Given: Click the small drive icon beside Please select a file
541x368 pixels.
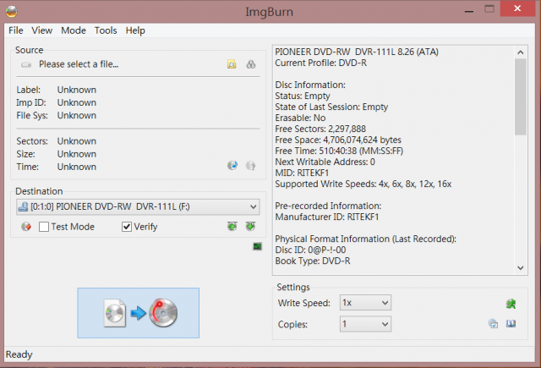Looking at the screenshot, I should pos(26,64).
